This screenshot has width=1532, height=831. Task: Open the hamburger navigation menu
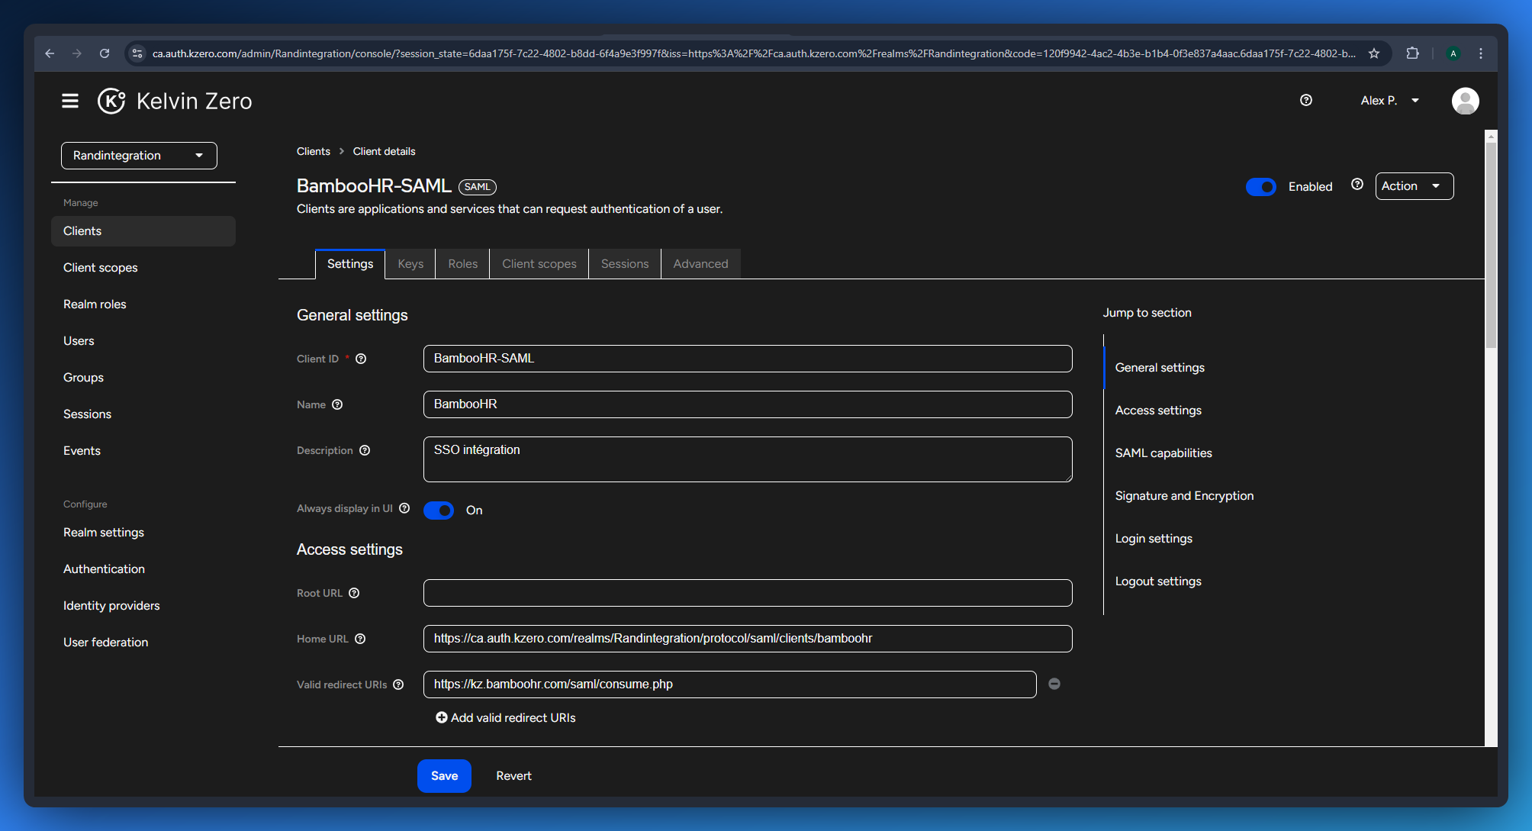pos(70,101)
